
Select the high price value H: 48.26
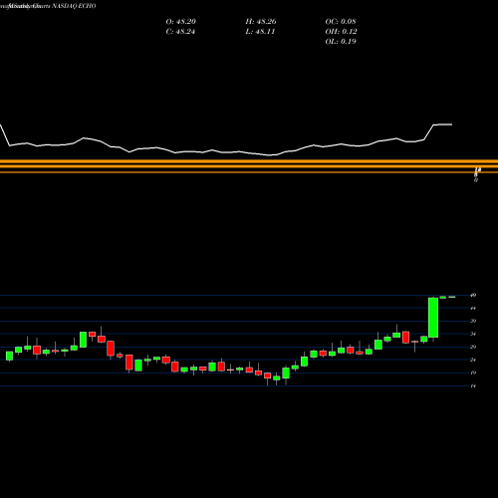[261, 22]
